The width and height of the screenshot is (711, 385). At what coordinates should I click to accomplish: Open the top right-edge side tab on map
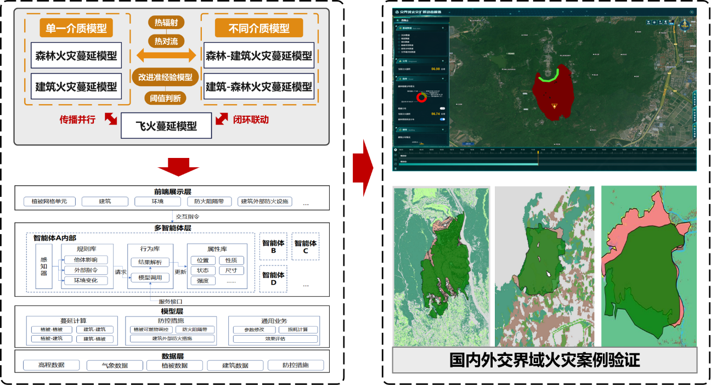coord(695,100)
